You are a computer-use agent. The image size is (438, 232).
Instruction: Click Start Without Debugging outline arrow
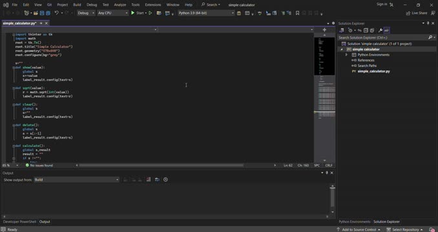151,13
